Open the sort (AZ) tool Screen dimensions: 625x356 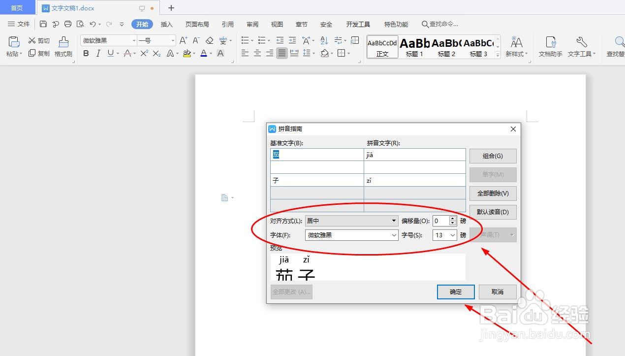(323, 41)
